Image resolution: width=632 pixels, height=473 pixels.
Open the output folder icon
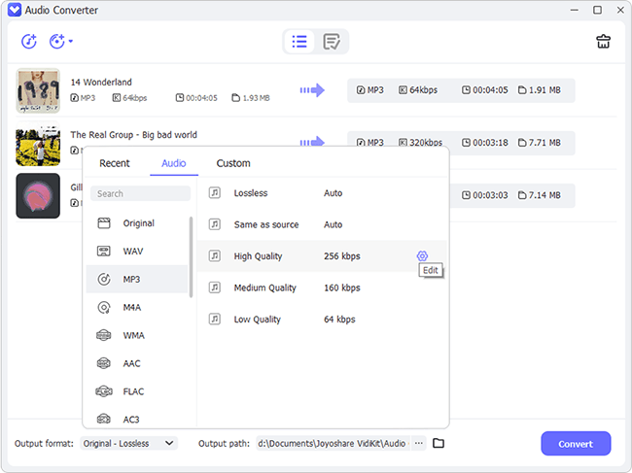click(x=439, y=443)
